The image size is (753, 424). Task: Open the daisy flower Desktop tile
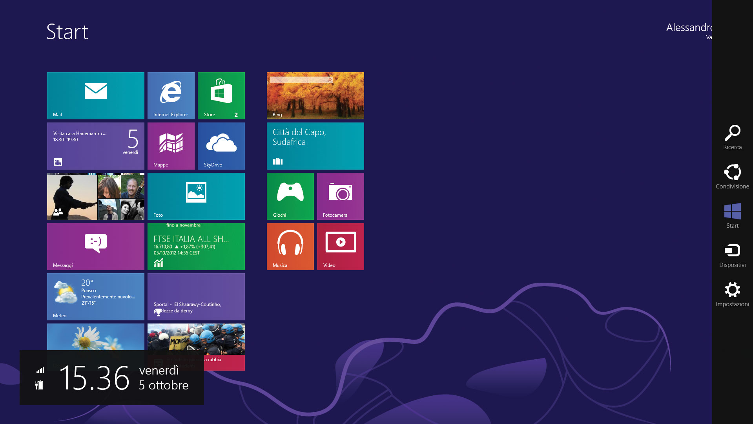(x=96, y=337)
